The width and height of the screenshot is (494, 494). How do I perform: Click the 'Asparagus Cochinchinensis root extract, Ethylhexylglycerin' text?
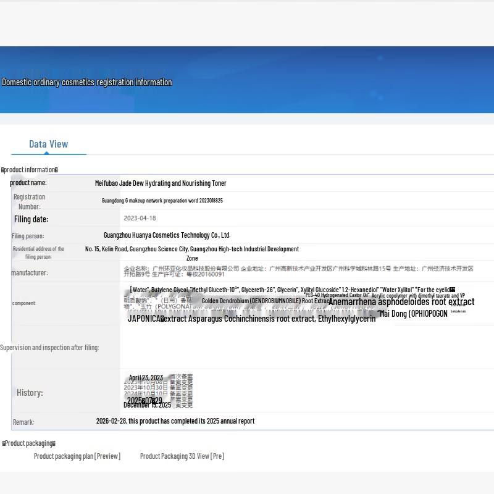pyautogui.click(x=282, y=319)
